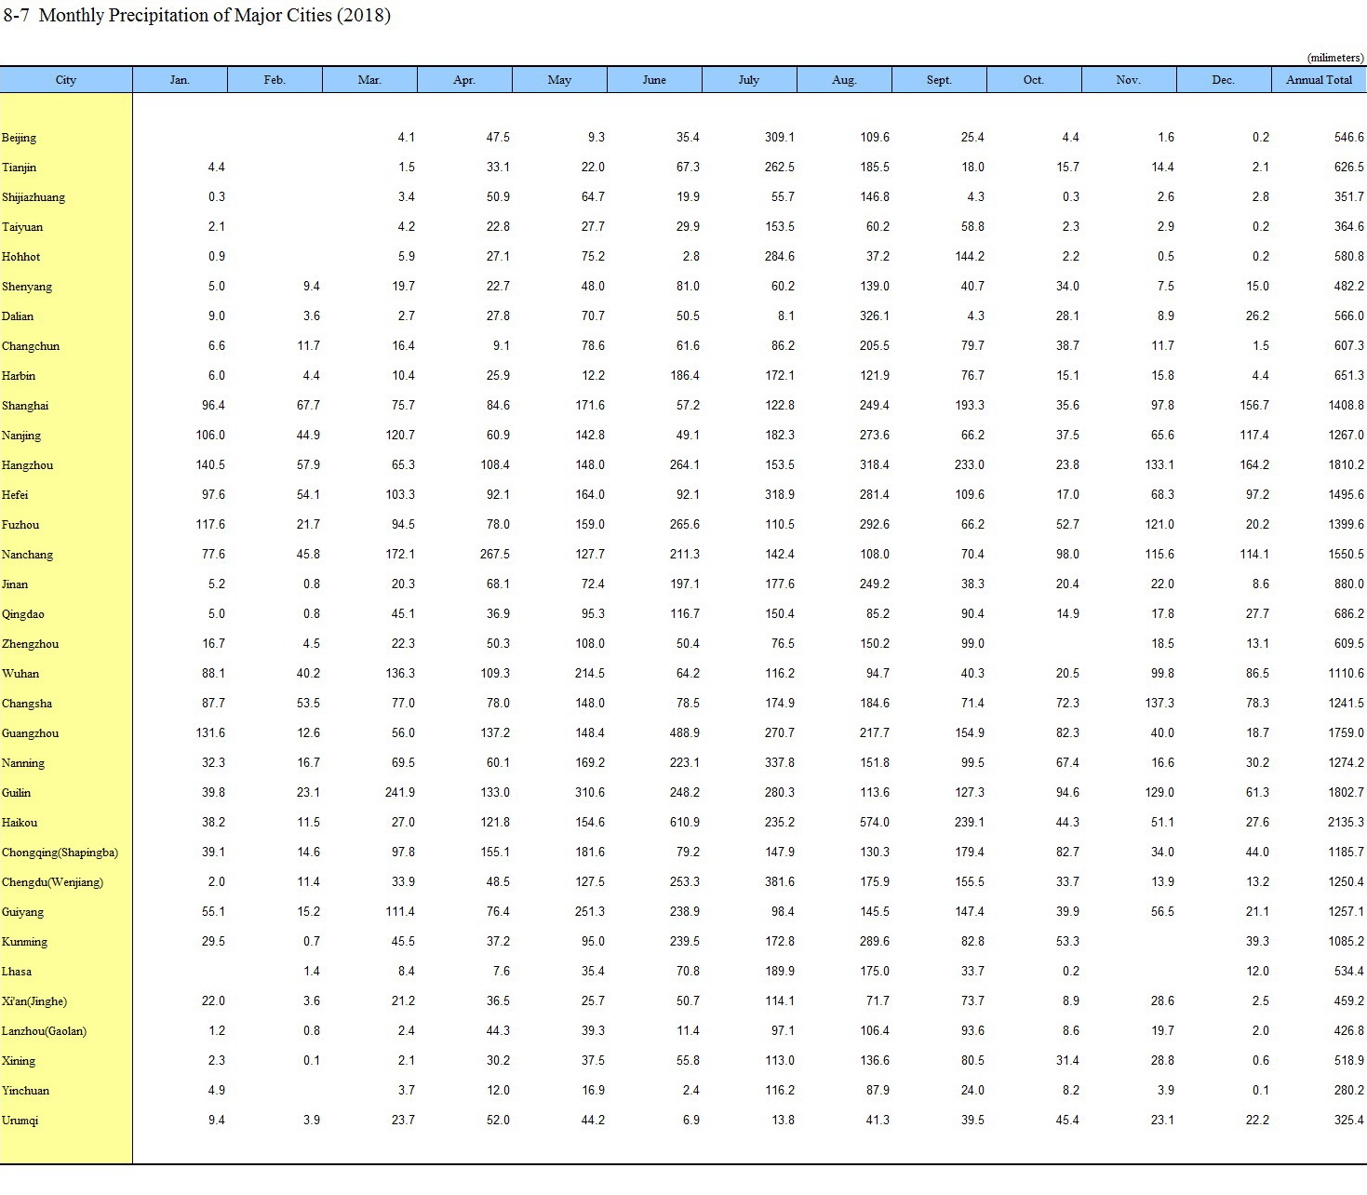Click the Xi'an(Jinghe) row label

(x=34, y=1001)
